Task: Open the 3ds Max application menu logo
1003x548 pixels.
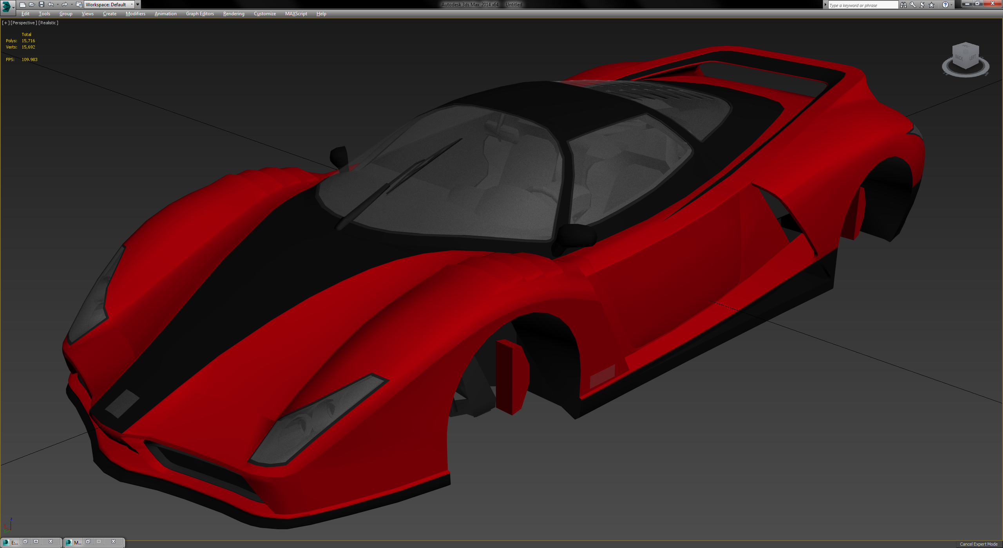Action: coord(7,6)
